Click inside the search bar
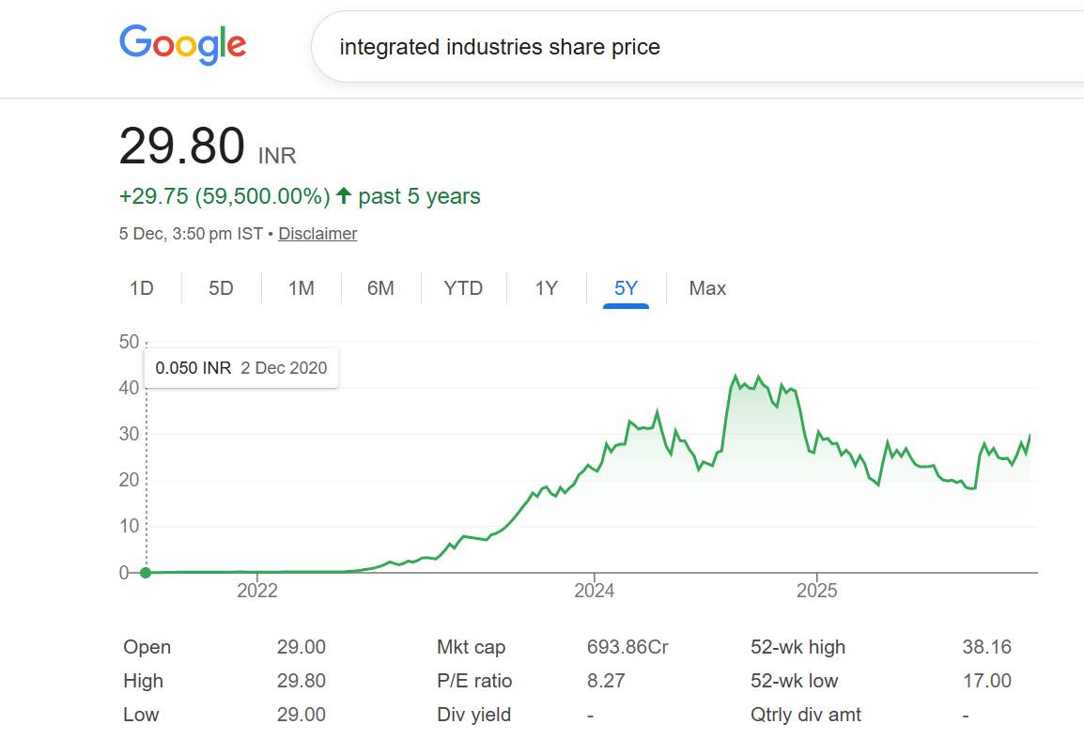This screenshot has width=1084, height=755. [564, 45]
